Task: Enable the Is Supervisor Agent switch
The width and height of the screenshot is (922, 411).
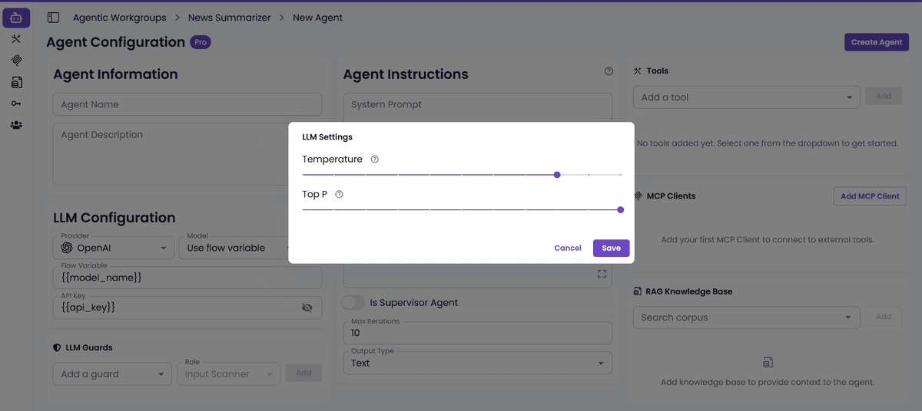Action: (353, 302)
